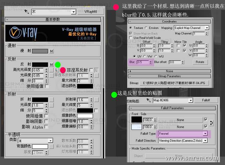This screenshot has width=225, height=165.
Task: Click the Falloff map type button
Action: [206, 100]
